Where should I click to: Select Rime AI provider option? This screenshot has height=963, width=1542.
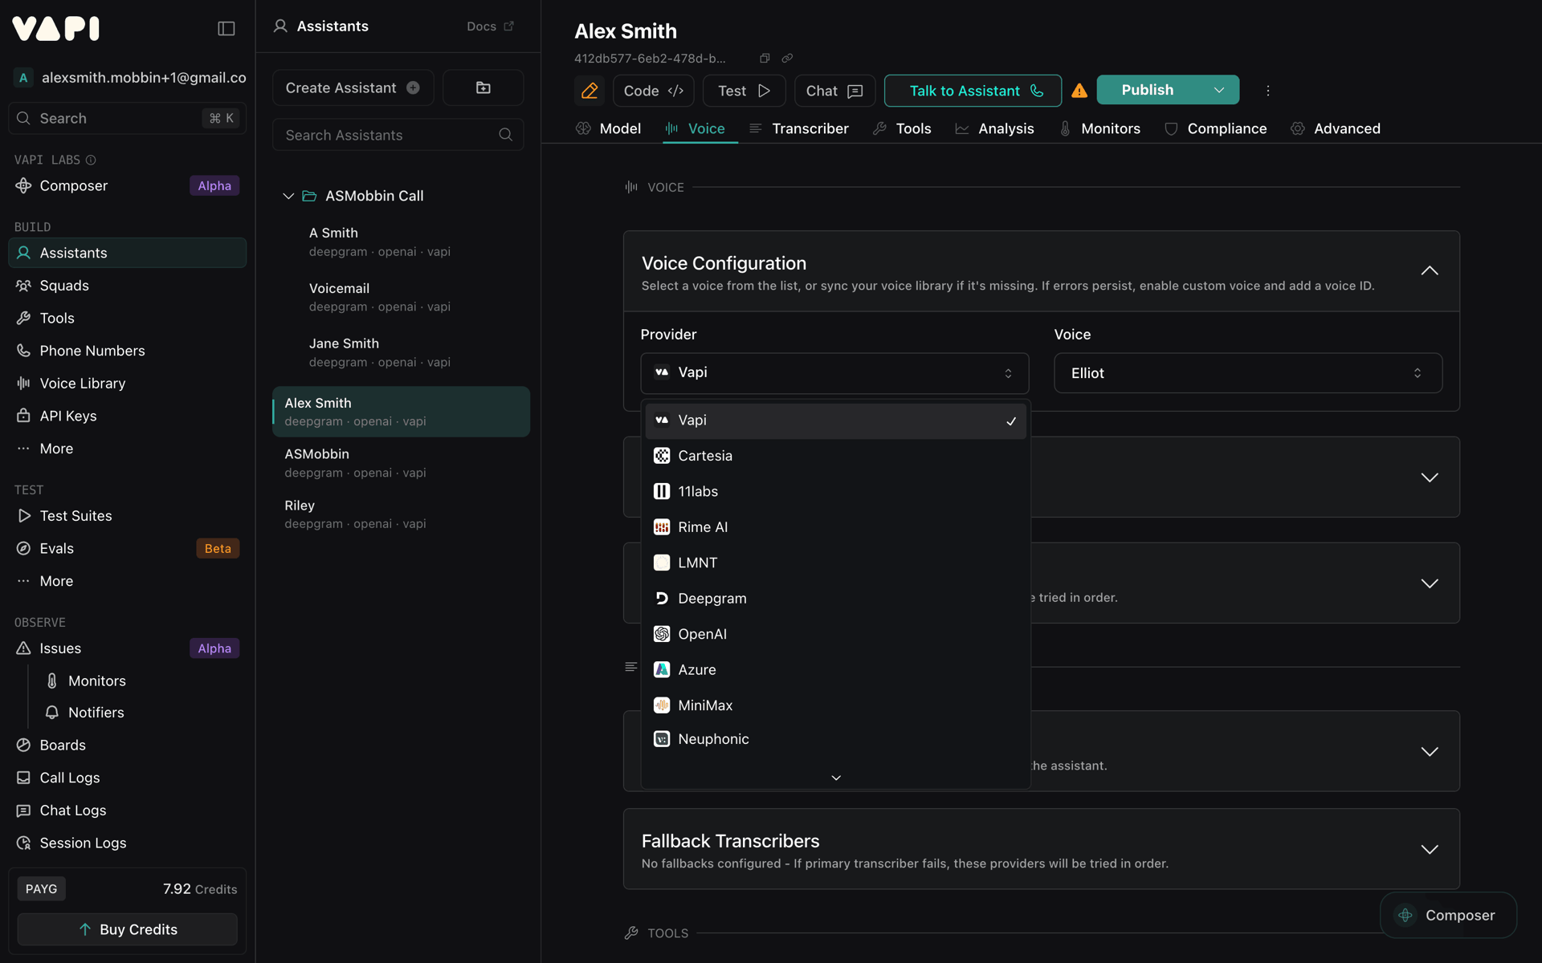(x=835, y=527)
